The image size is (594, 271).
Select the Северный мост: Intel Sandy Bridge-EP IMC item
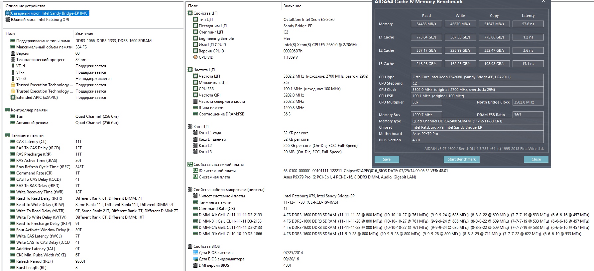click(x=49, y=13)
